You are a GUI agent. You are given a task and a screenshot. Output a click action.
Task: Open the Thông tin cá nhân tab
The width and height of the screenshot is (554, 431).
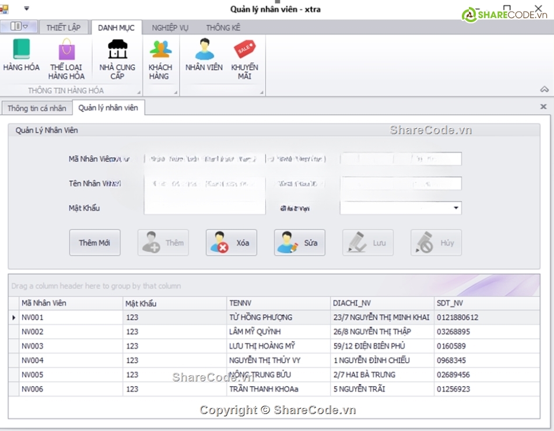click(x=37, y=108)
